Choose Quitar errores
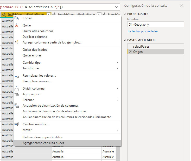191x161 pixels. (x=67, y=55)
